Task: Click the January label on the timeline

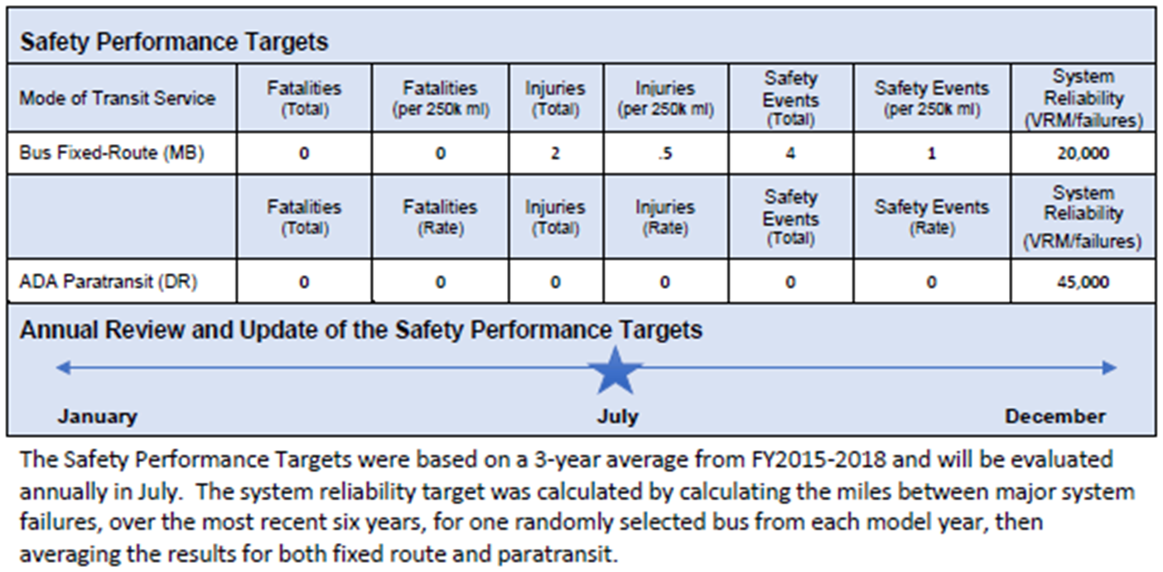Action: tap(97, 416)
